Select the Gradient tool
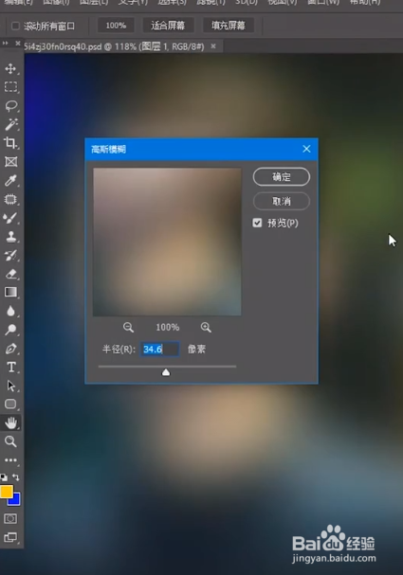 click(10, 292)
